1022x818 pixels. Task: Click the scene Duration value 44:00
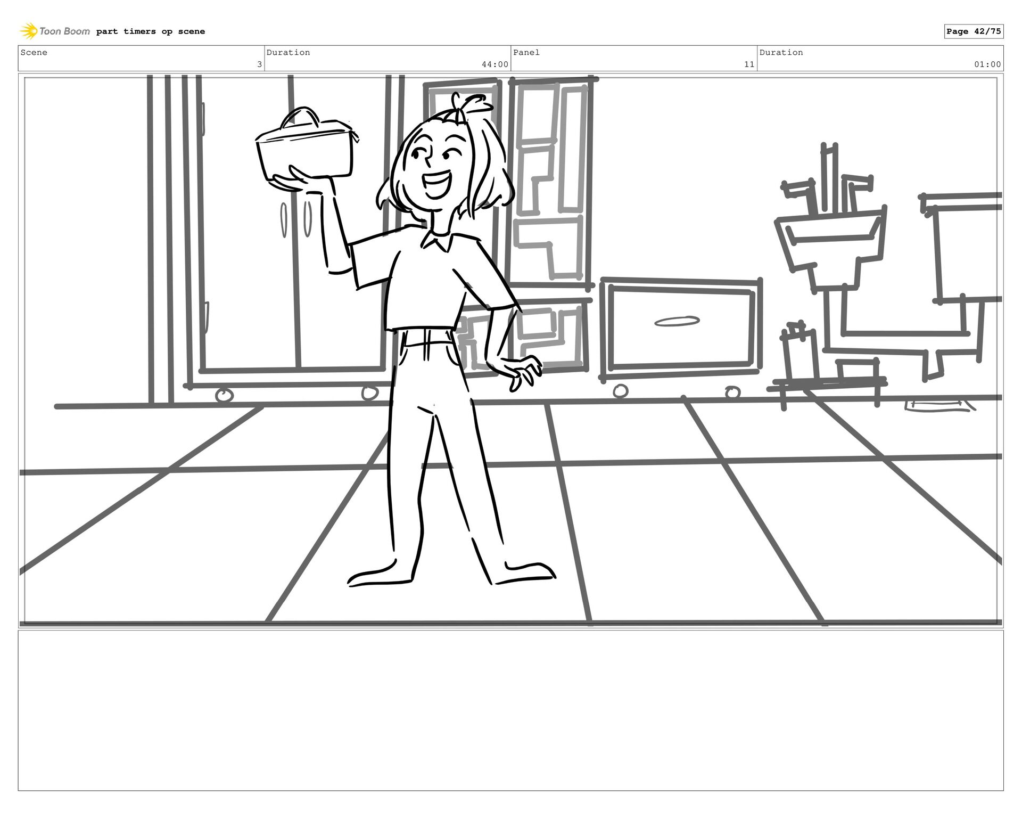494,64
